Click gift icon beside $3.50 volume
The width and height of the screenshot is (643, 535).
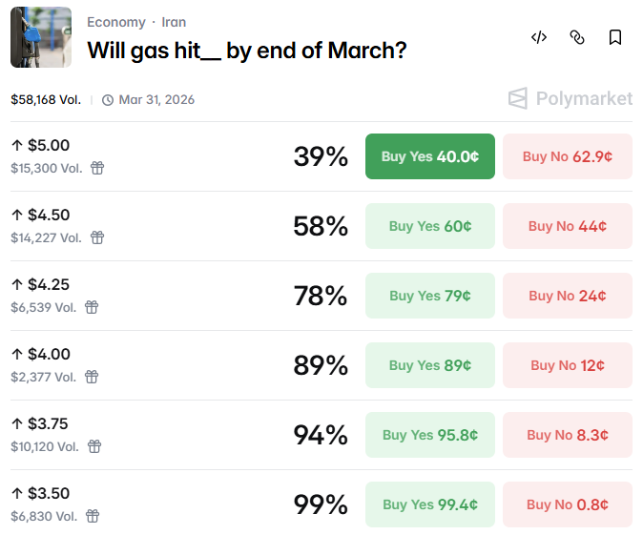point(92,516)
